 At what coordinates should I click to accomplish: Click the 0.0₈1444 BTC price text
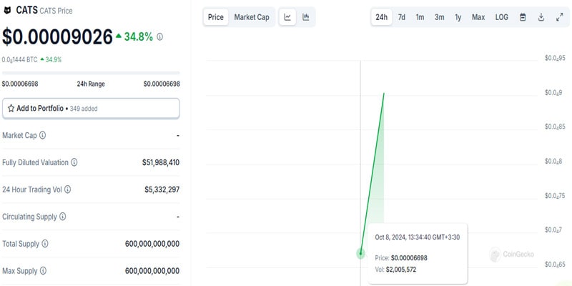[20, 59]
